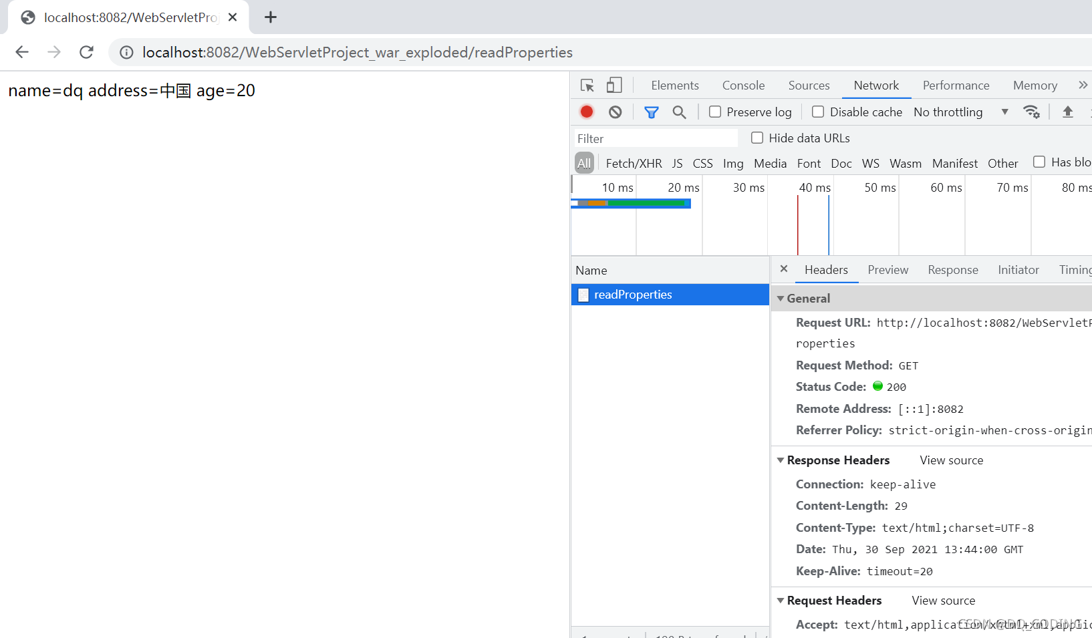Switch to the Sources tab
Image resolution: width=1092 pixels, height=638 pixels.
[x=809, y=86]
